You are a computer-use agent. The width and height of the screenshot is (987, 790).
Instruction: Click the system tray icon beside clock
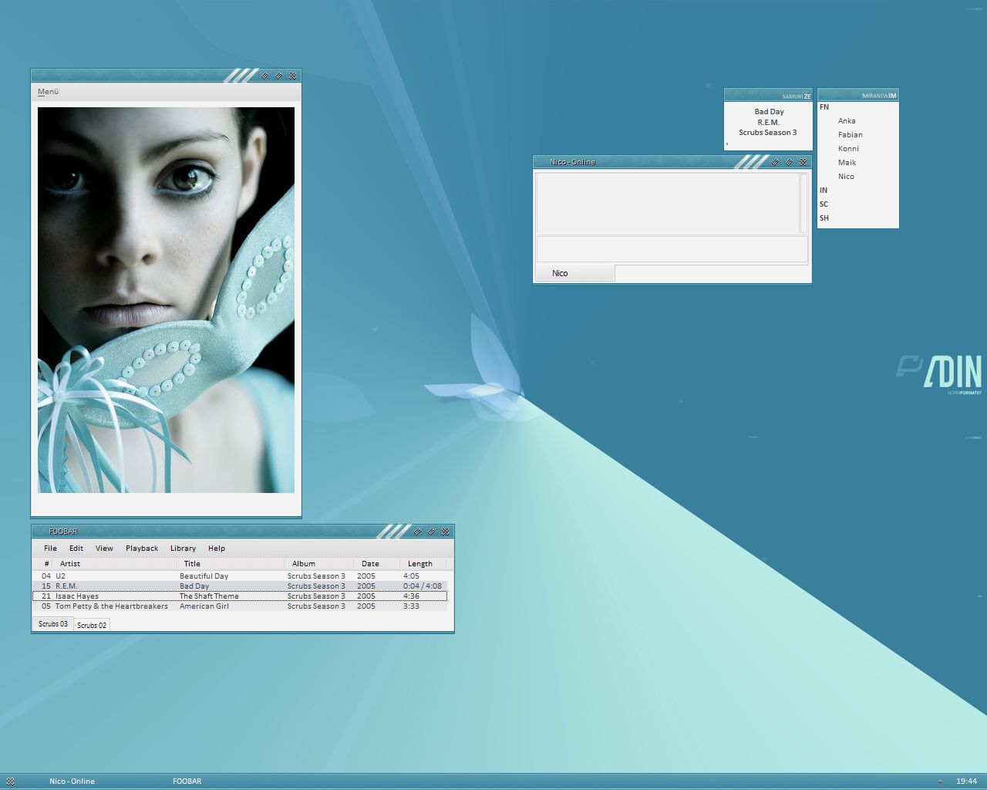tap(940, 782)
